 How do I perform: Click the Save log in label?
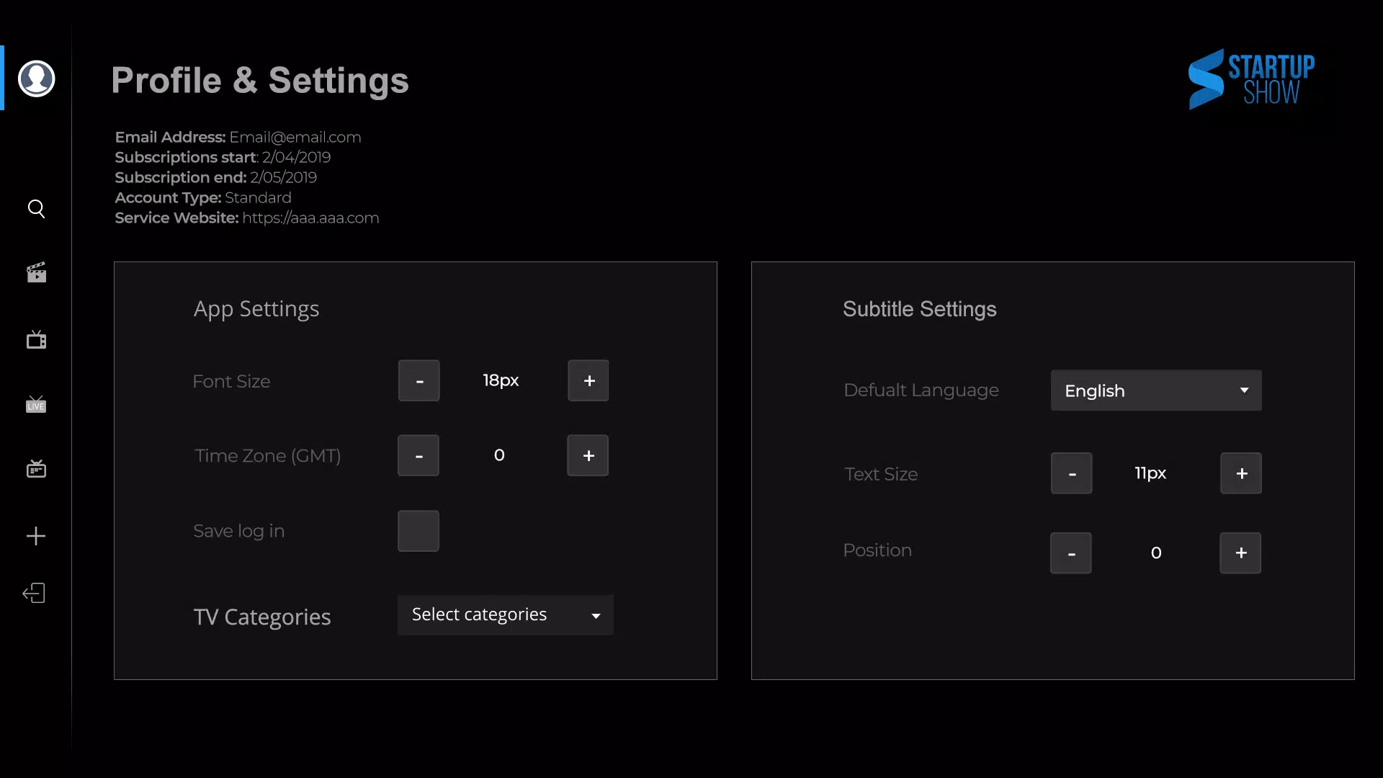(x=239, y=532)
